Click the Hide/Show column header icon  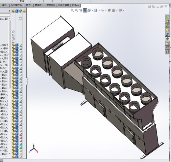[13, 11]
